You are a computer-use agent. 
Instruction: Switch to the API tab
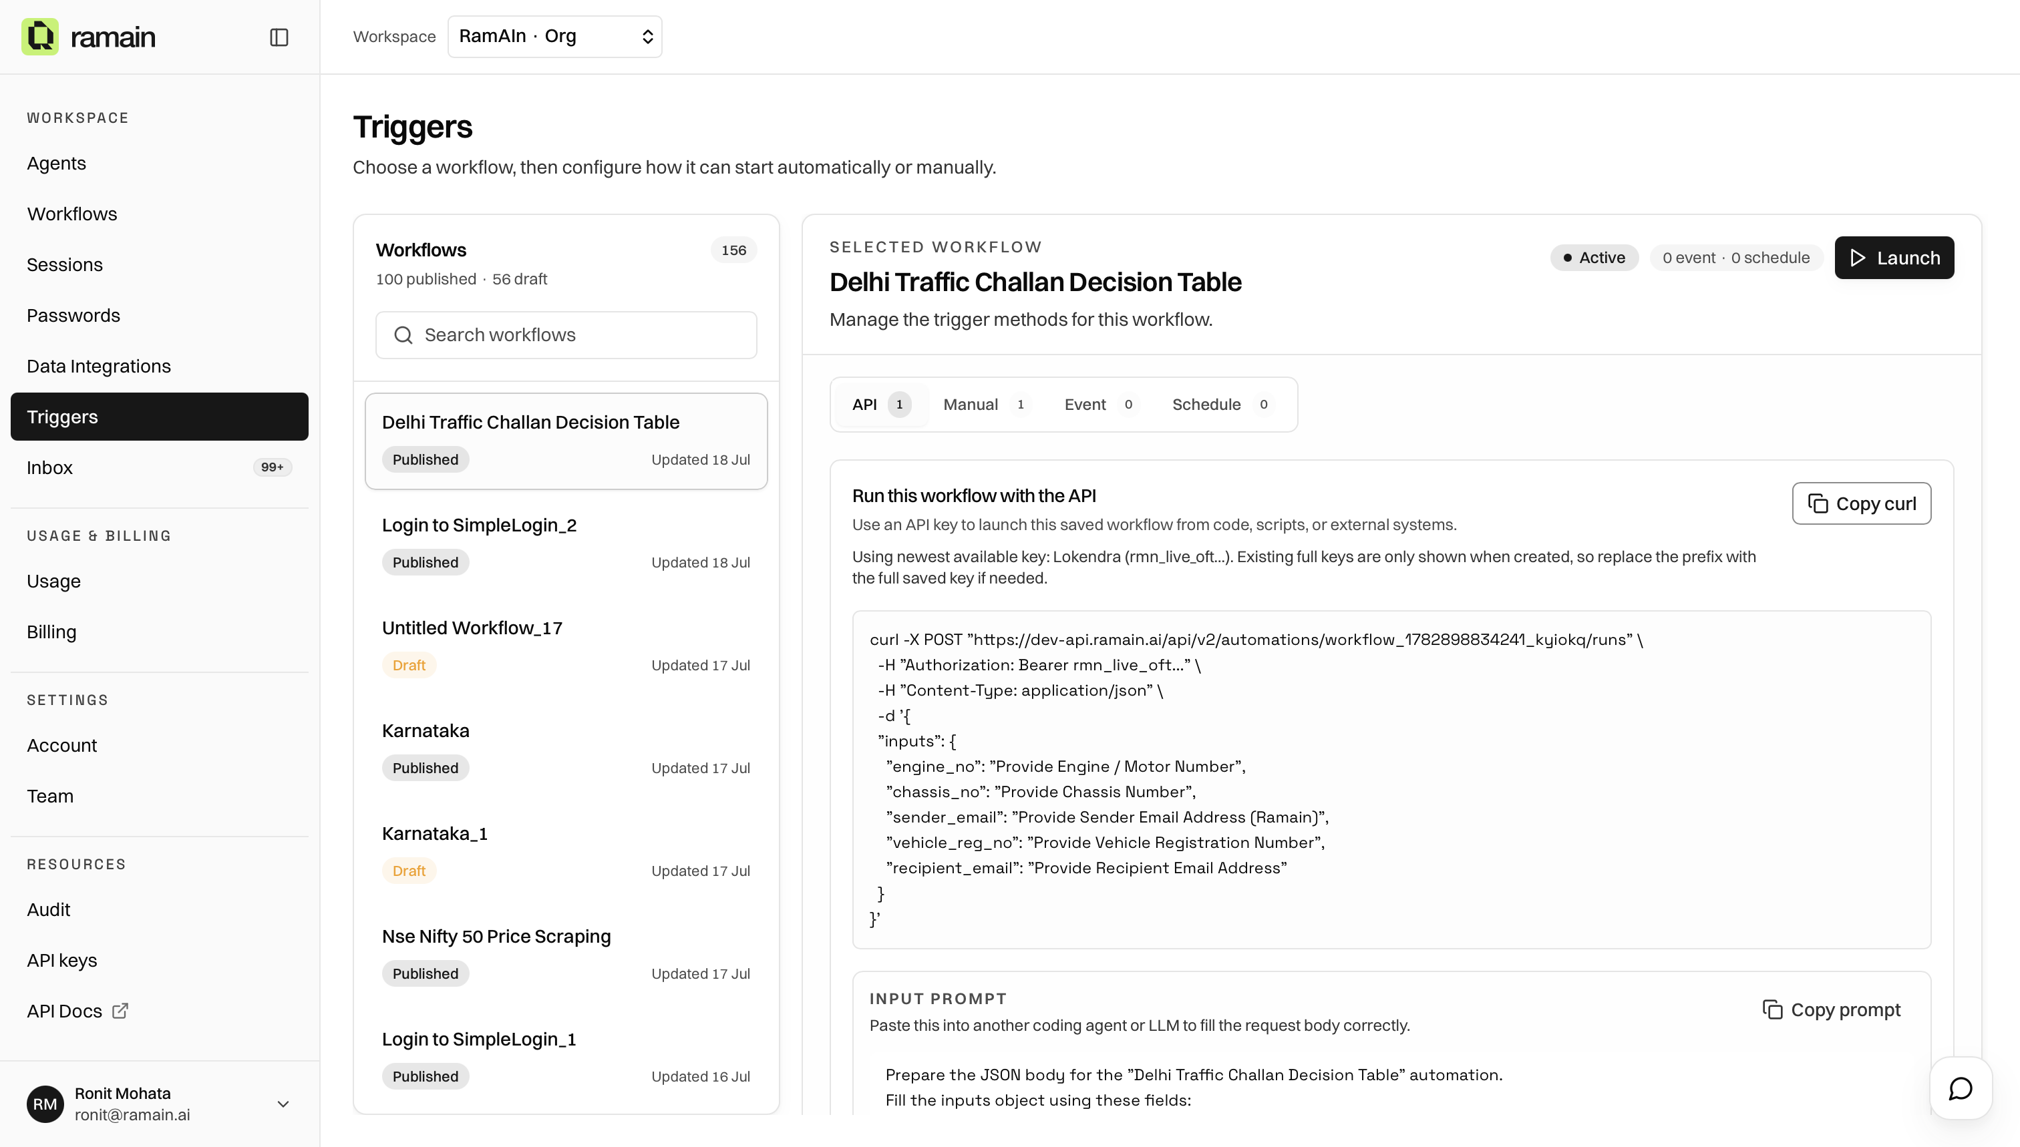(881, 404)
